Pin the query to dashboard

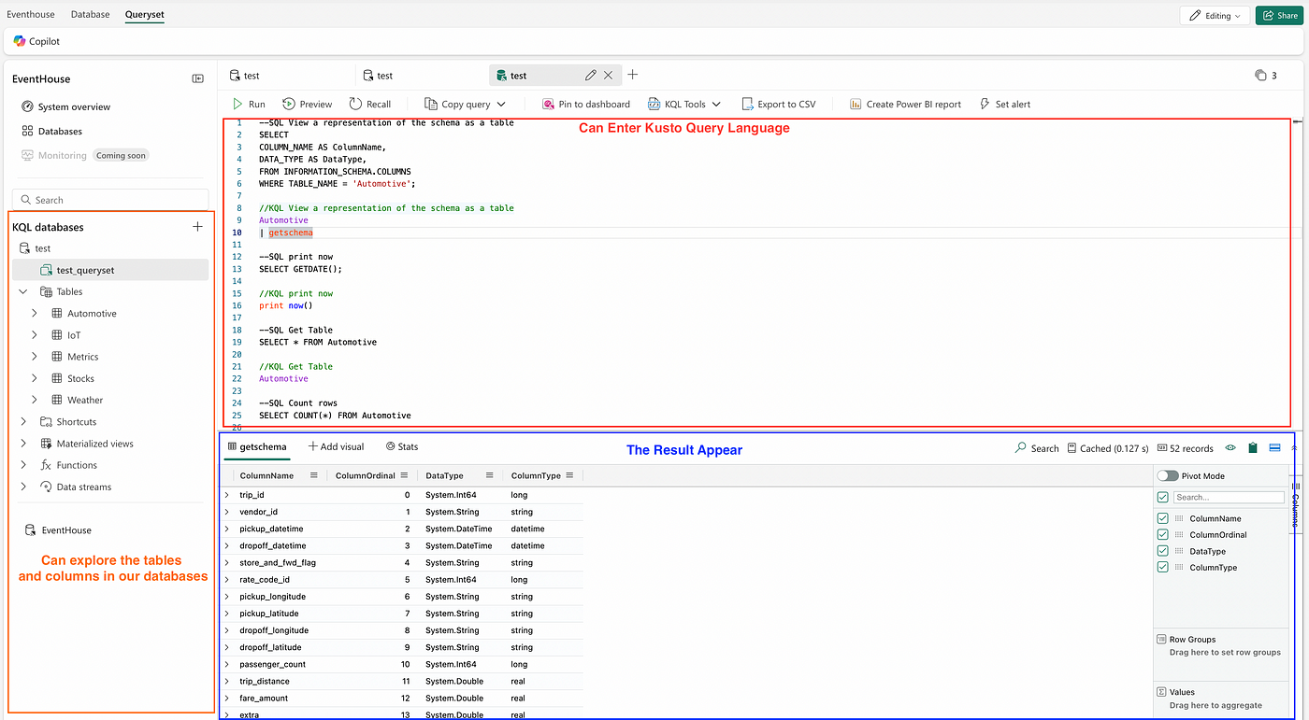point(586,104)
